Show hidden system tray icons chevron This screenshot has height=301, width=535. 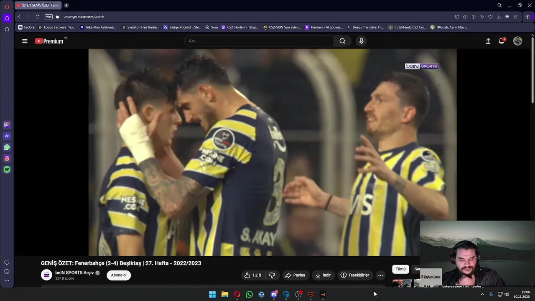point(482,294)
